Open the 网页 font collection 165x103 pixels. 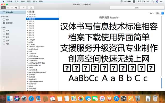pos(7,37)
